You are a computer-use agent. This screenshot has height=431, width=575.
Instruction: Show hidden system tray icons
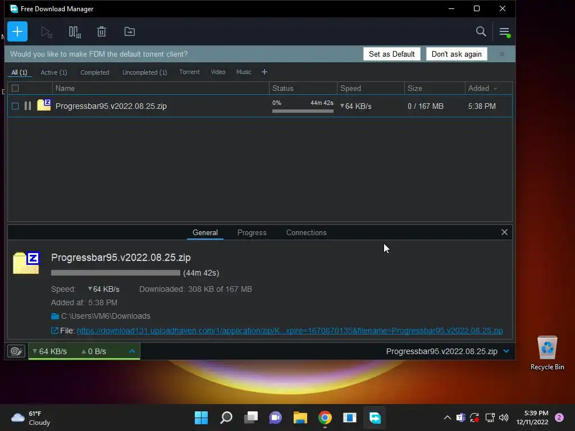pos(447,418)
